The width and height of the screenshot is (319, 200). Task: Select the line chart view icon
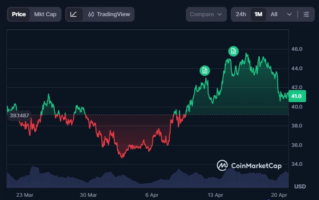74,14
